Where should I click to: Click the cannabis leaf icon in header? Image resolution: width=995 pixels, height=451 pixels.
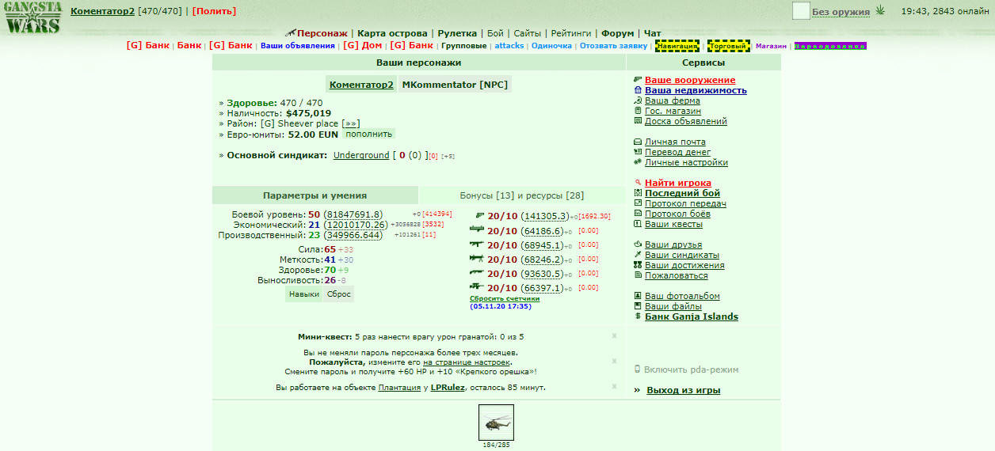tap(882, 11)
